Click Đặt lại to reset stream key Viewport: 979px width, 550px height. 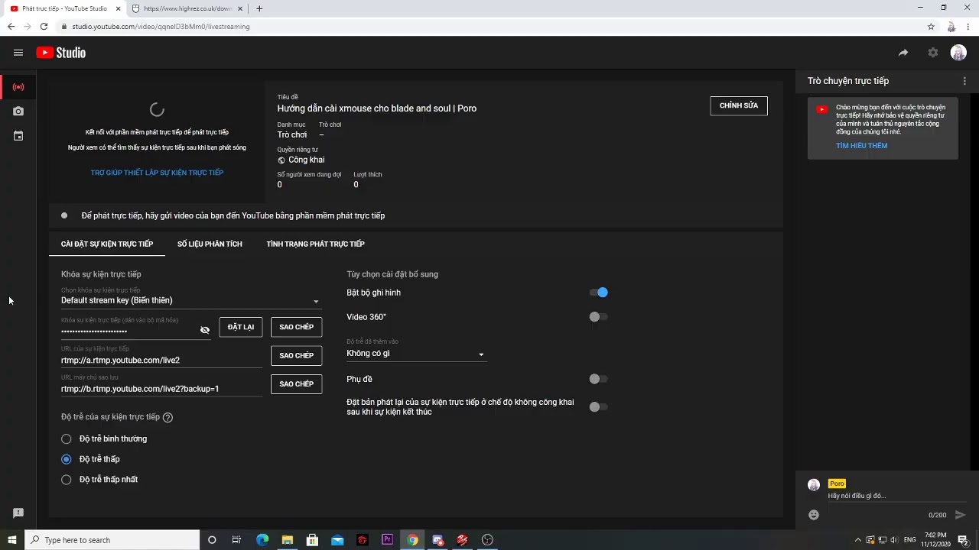(x=241, y=327)
